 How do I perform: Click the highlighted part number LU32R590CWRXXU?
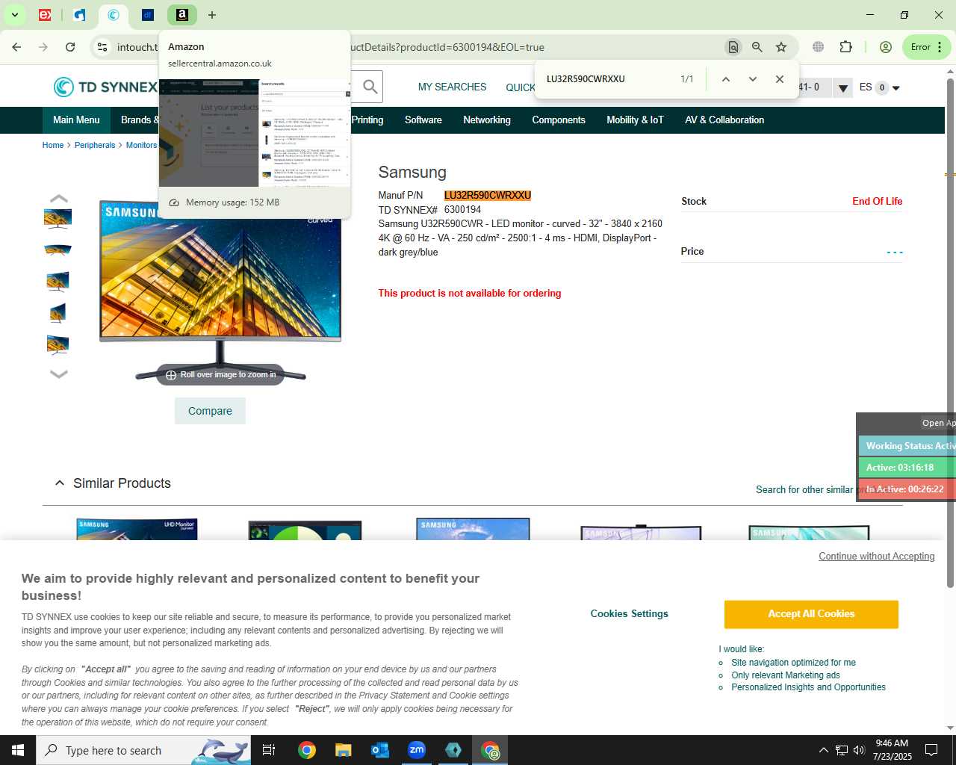pyautogui.click(x=487, y=196)
